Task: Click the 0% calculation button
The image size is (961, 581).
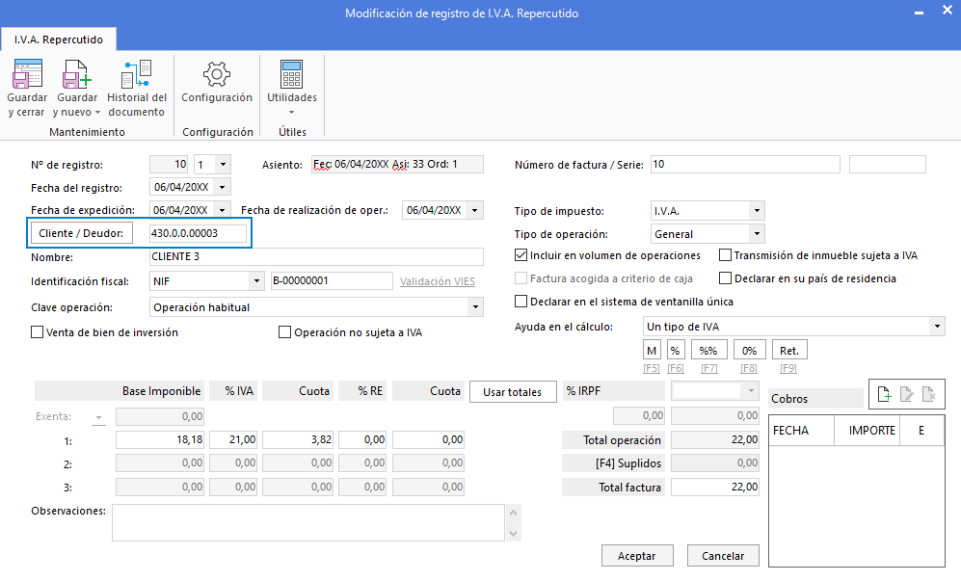Action: point(749,351)
